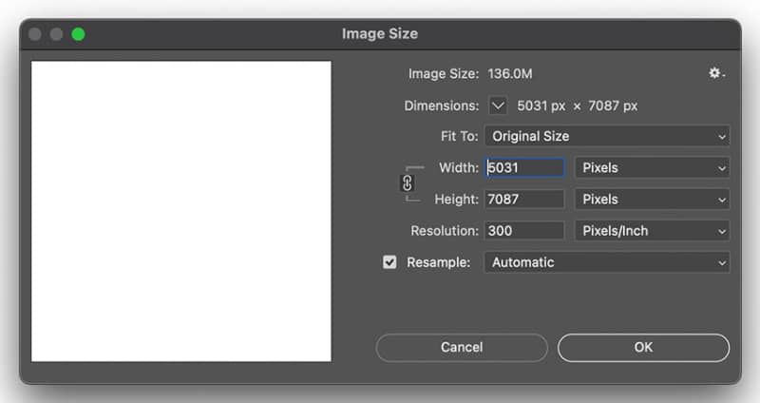This screenshot has width=760, height=403.
Task: Open the Resample Automatic method dropdown
Action: [x=607, y=262]
